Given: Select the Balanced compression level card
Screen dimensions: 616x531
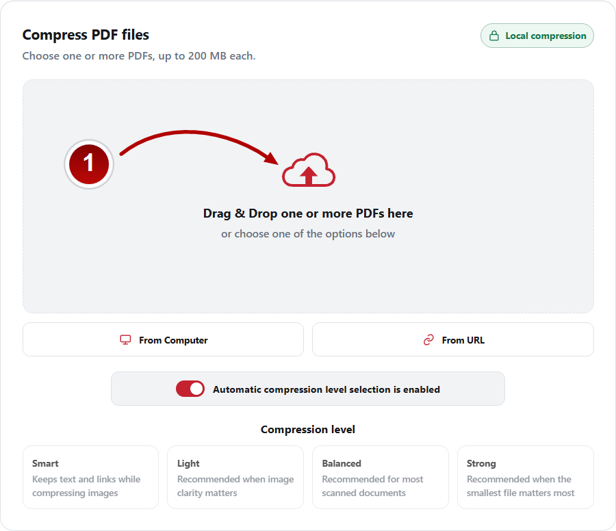Looking at the screenshot, I should (x=381, y=477).
